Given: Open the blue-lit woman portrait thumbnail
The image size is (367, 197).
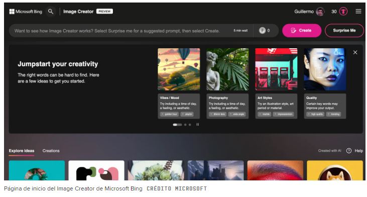Looking at the screenshot, I should point(325,69).
